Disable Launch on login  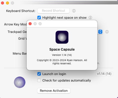click(x=39, y=74)
